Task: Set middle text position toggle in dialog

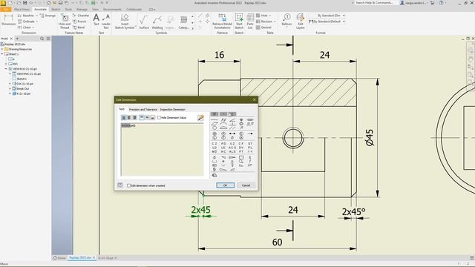Action: click(x=147, y=117)
